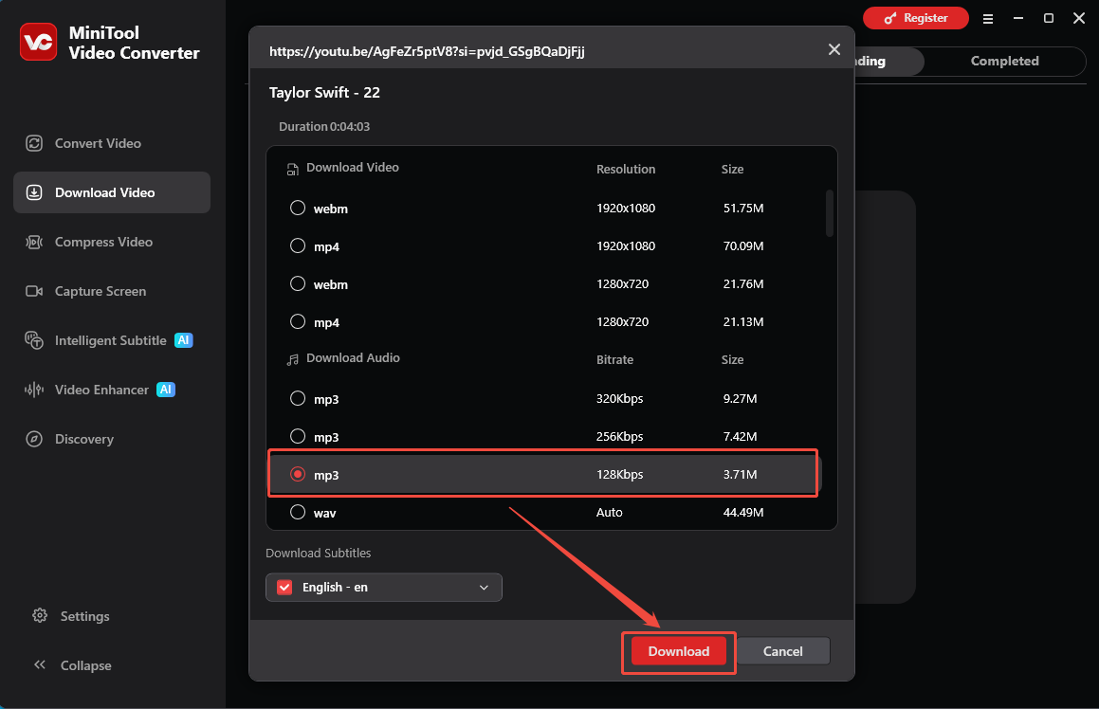1099x709 pixels.
Task: Go to Download Video section
Action: pyautogui.click(x=112, y=192)
